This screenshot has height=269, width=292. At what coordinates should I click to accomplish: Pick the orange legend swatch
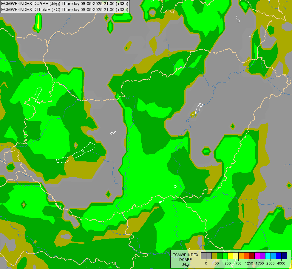click(x=241, y=256)
